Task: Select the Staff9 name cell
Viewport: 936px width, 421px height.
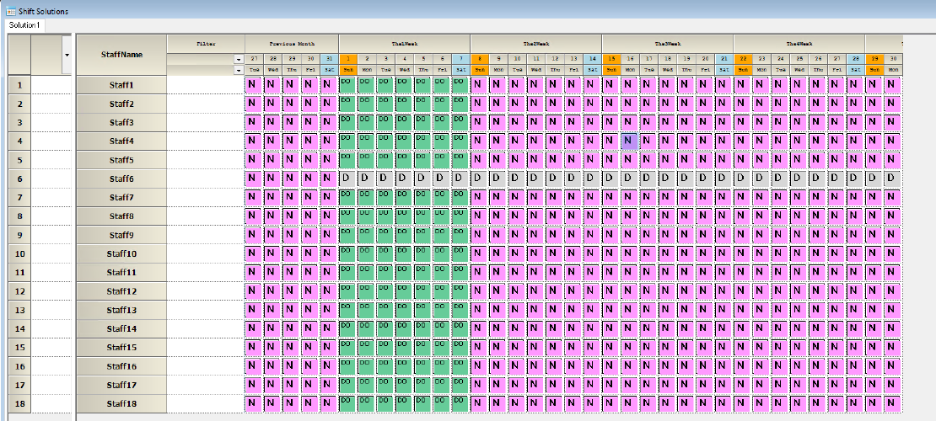Action: [x=121, y=235]
